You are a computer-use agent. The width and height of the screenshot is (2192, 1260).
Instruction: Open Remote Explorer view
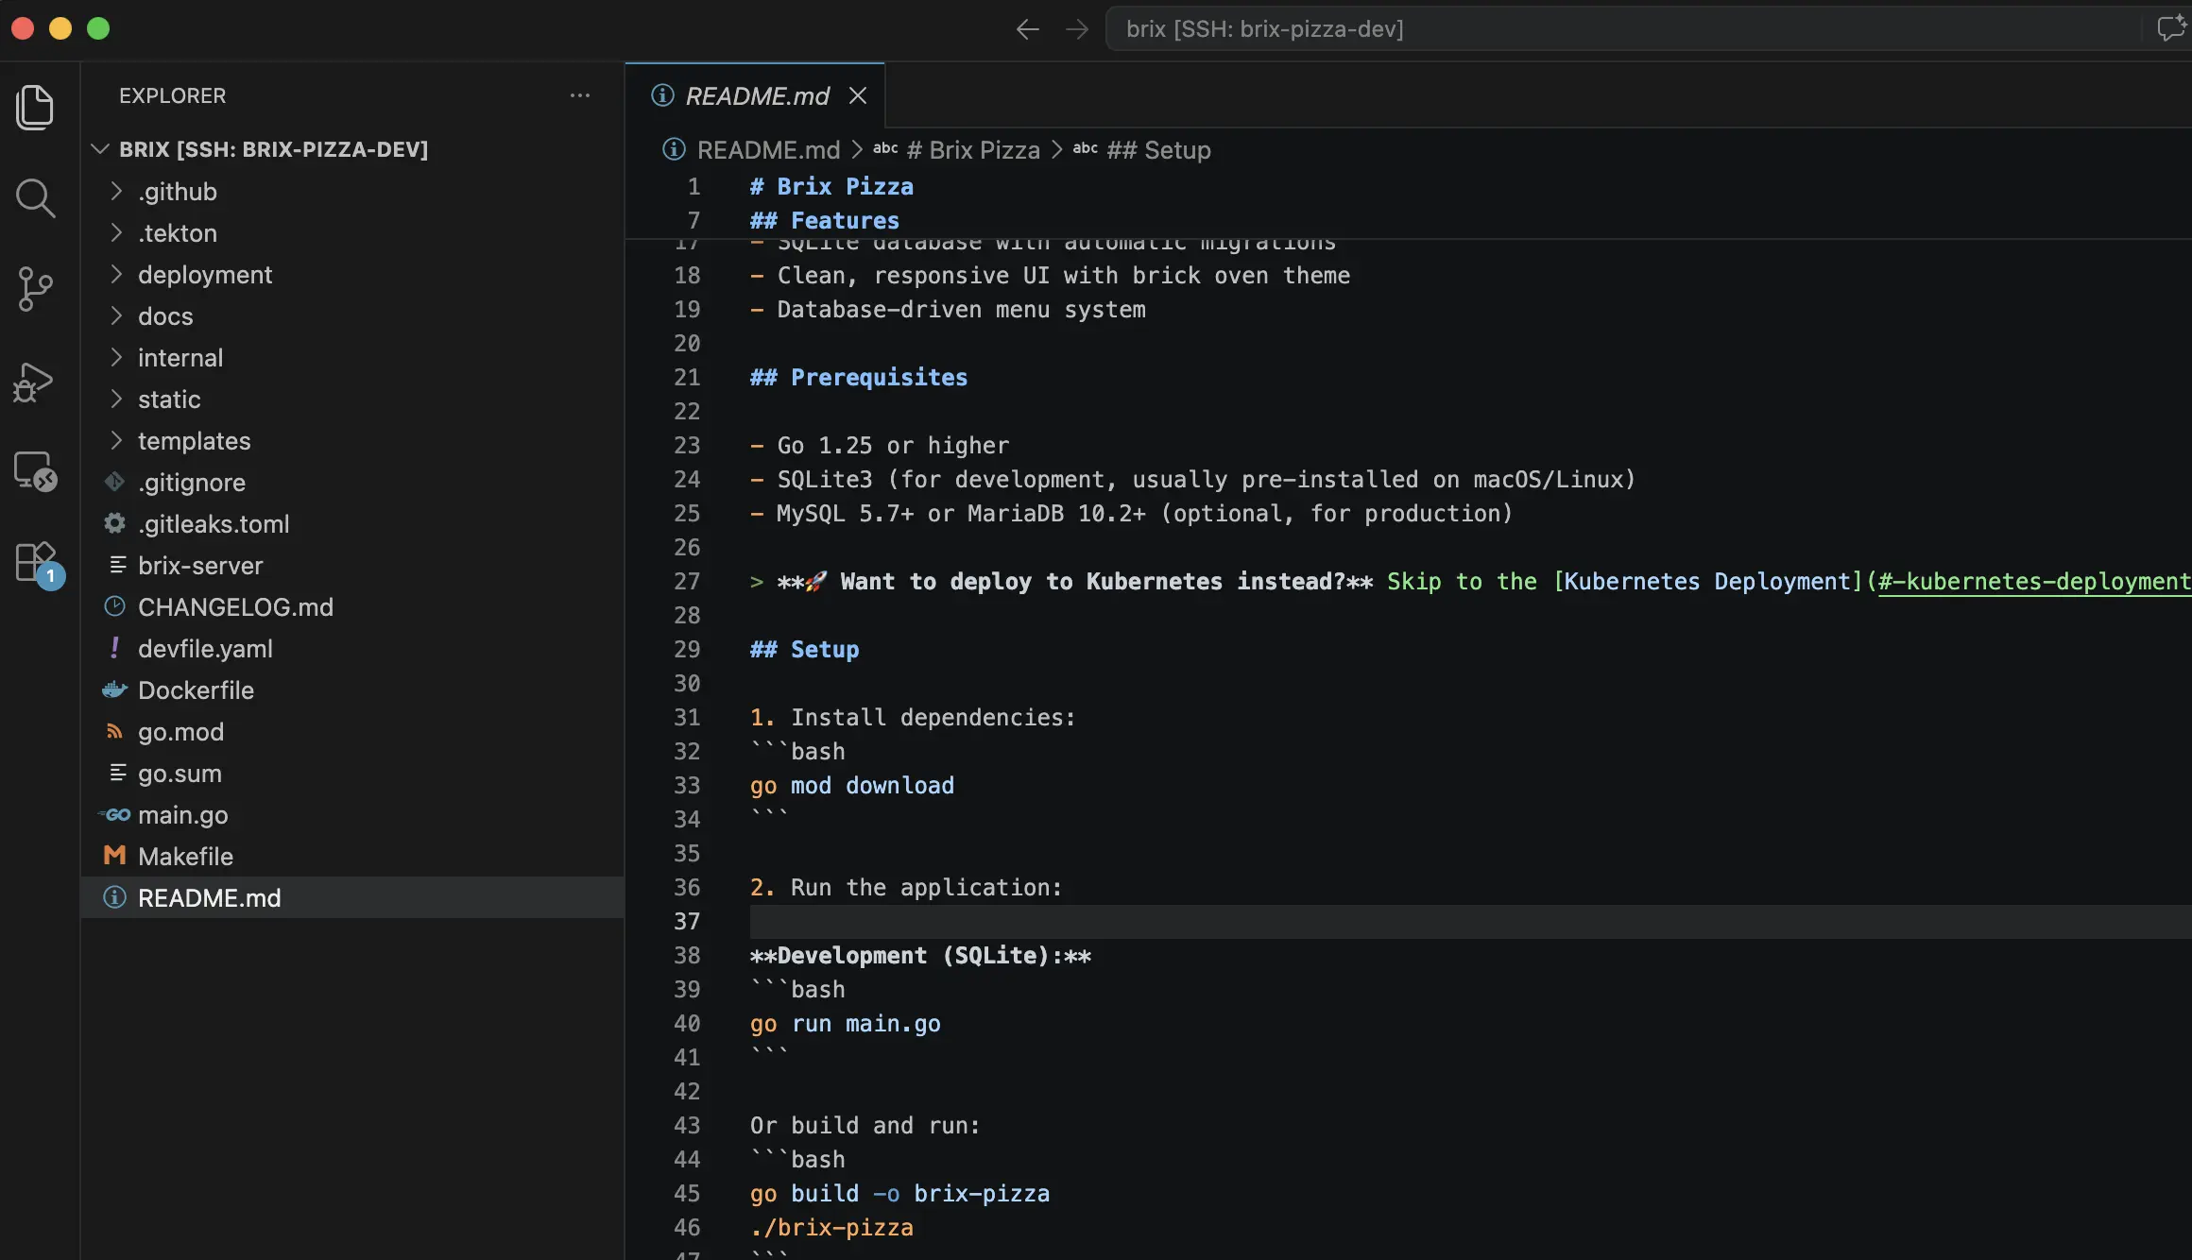pyautogui.click(x=35, y=471)
